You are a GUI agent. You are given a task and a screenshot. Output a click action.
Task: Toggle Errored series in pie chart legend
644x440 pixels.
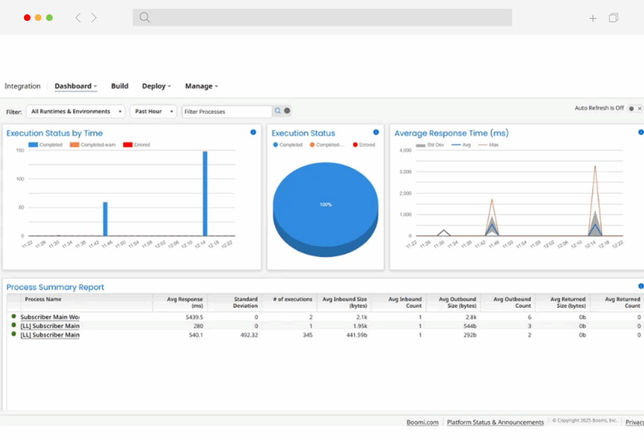(x=364, y=145)
